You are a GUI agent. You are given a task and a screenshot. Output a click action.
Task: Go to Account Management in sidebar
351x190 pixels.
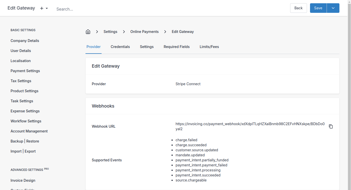click(29, 131)
